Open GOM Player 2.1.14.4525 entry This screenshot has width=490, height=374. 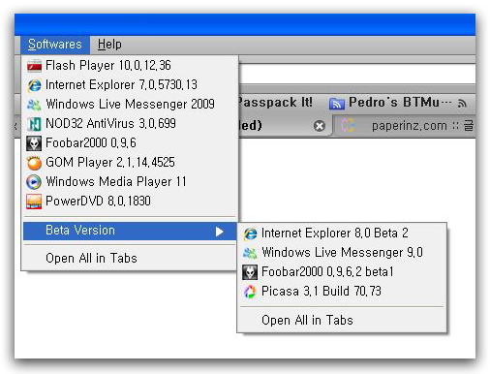130,163
